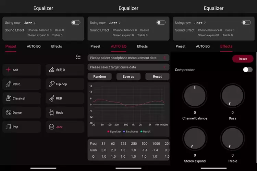Adjust the Stereo expand knob
Screen dimensions: 257x171
[195, 138]
